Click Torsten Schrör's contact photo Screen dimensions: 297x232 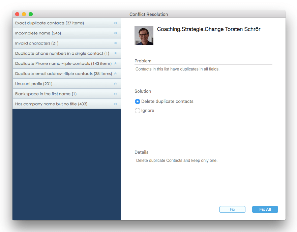(144, 36)
